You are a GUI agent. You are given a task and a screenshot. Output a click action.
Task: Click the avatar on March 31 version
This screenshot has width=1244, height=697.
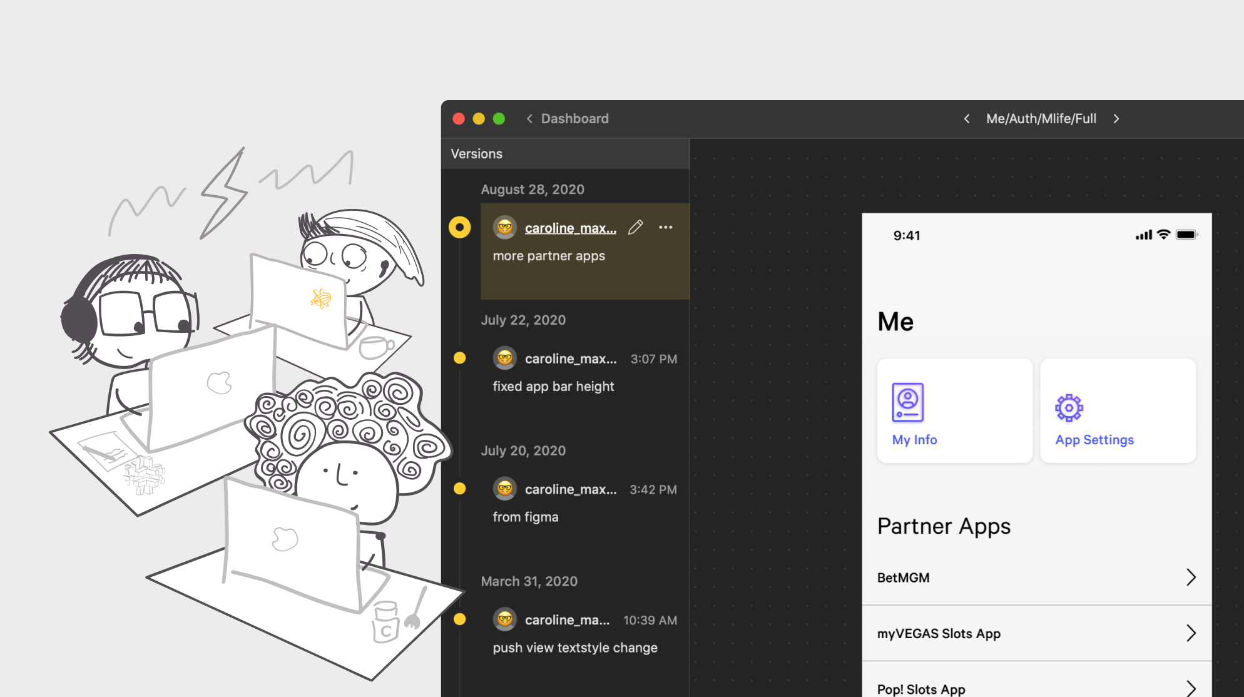[x=504, y=619]
